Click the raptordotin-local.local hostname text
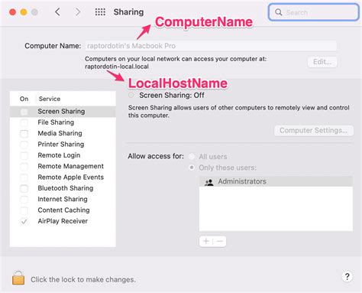Screen dimensions: 362x293 [x=117, y=67]
